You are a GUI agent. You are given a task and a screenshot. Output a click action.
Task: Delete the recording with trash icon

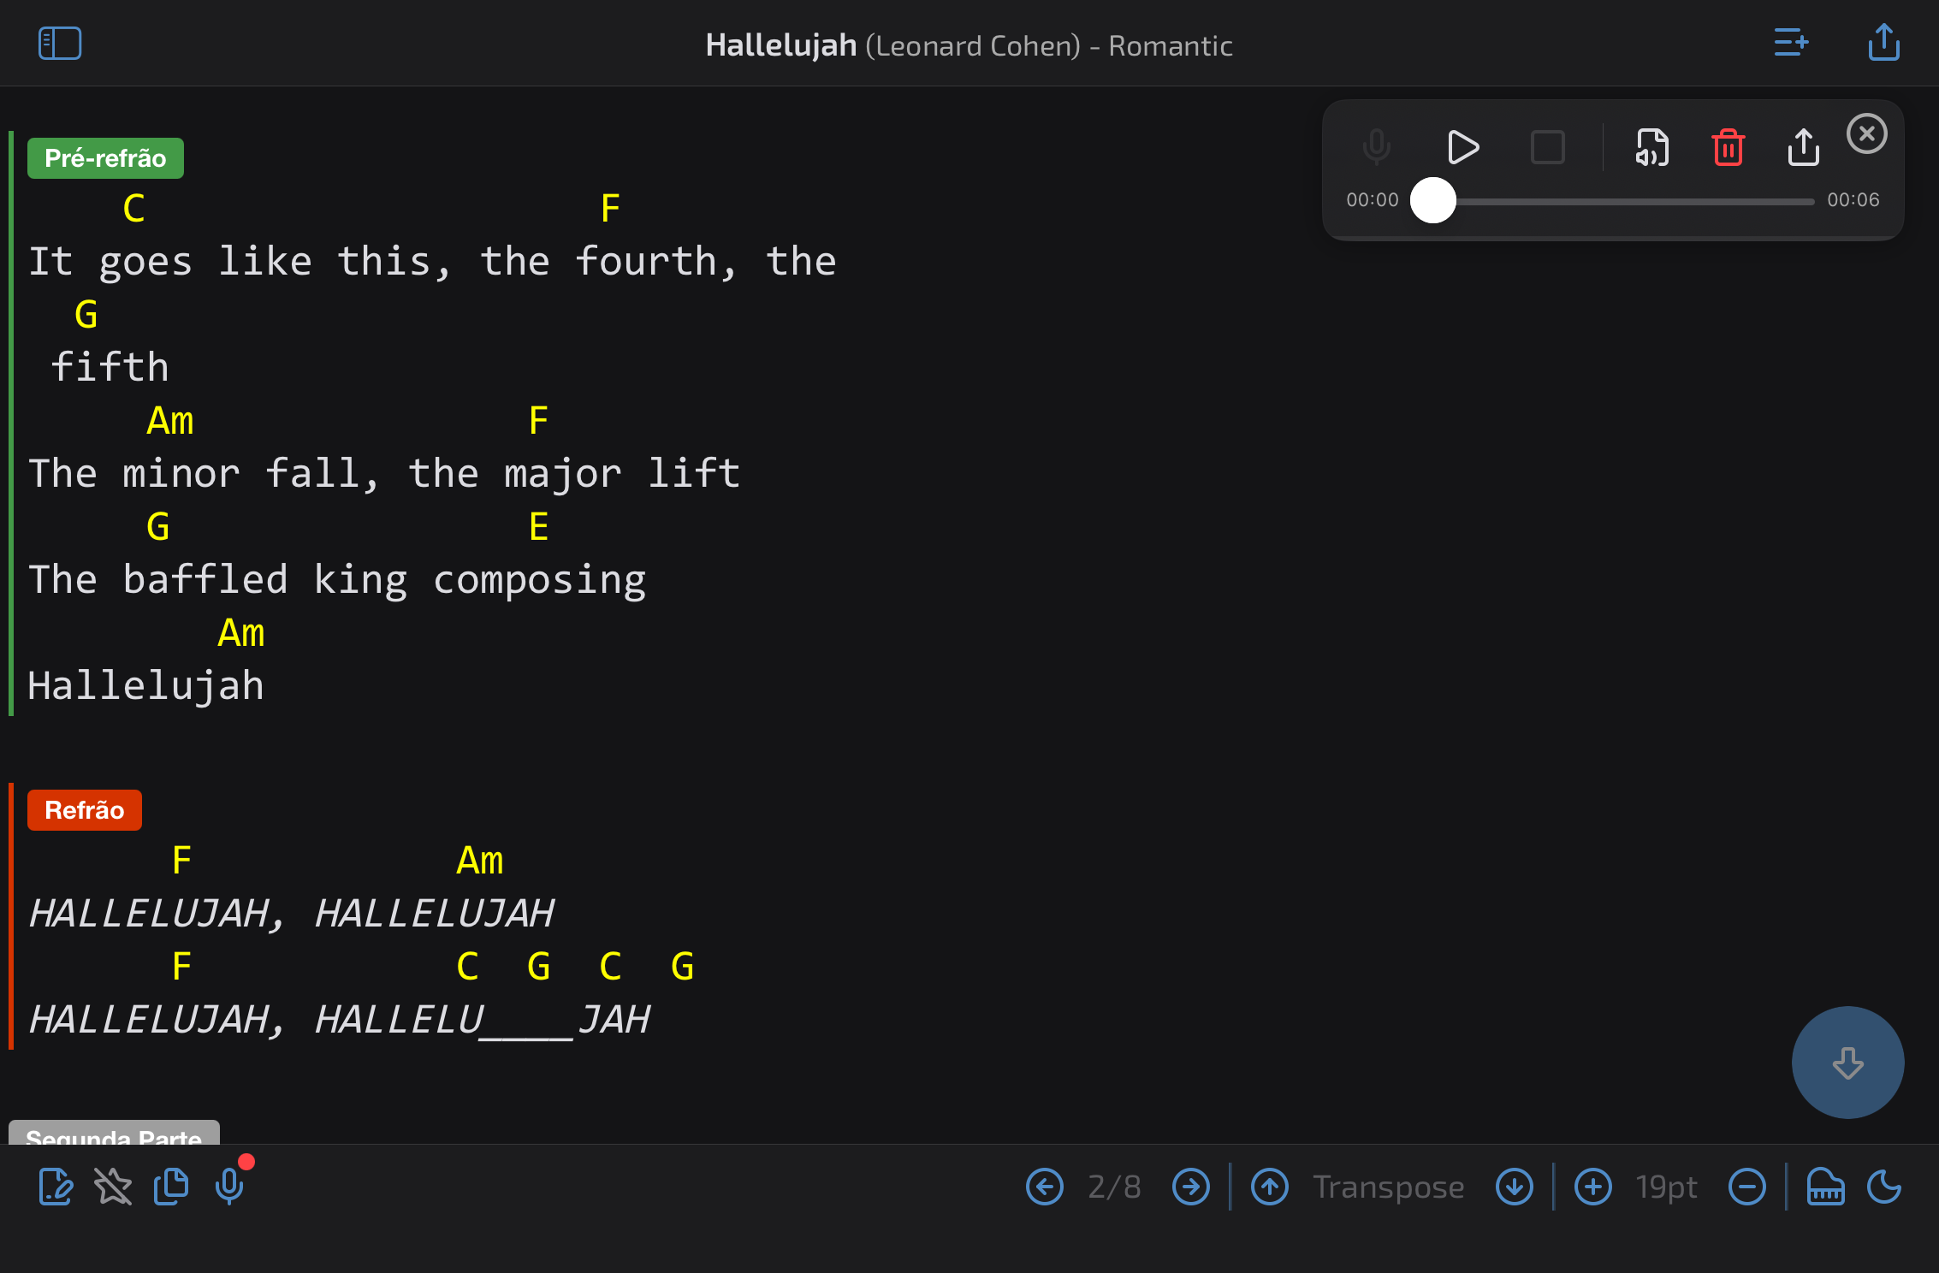click(x=1728, y=147)
